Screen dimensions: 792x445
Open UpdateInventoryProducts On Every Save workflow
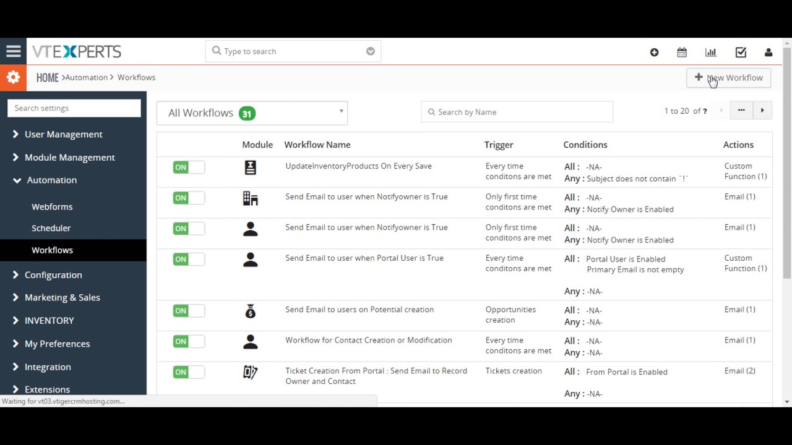358,166
